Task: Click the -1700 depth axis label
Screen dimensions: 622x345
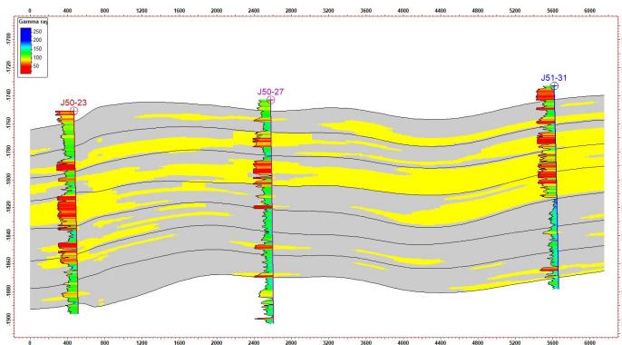Action: tap(8, 38)
